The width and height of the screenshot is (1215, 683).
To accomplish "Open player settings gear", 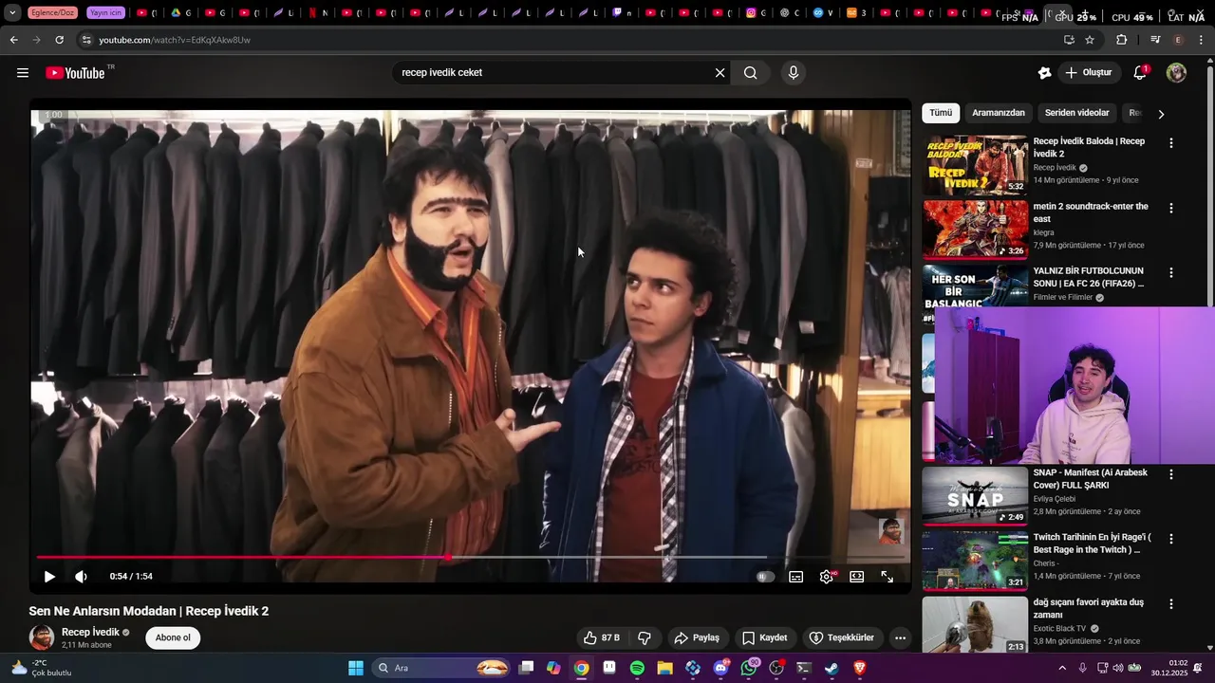I will coord(827,577).
